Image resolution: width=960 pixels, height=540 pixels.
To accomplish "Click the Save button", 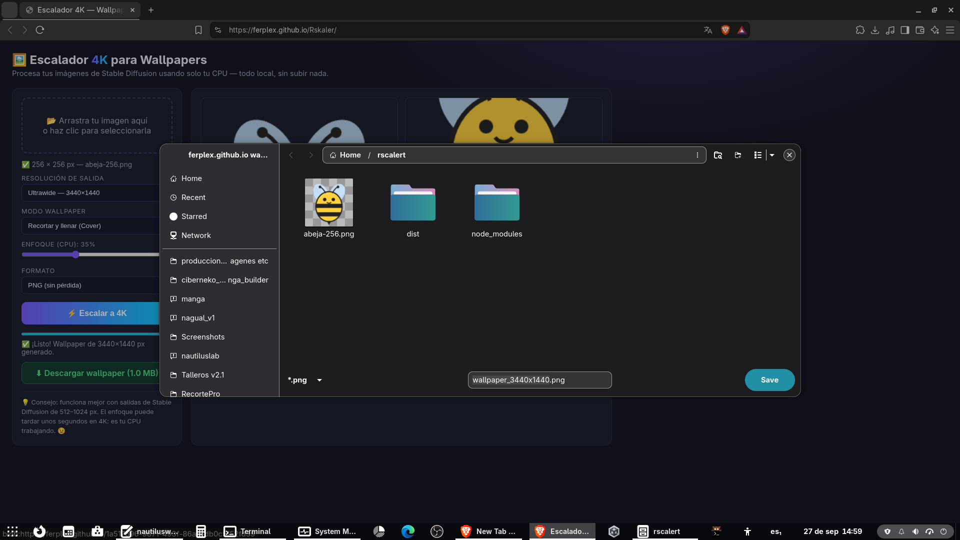I will (x=769, y=380).
